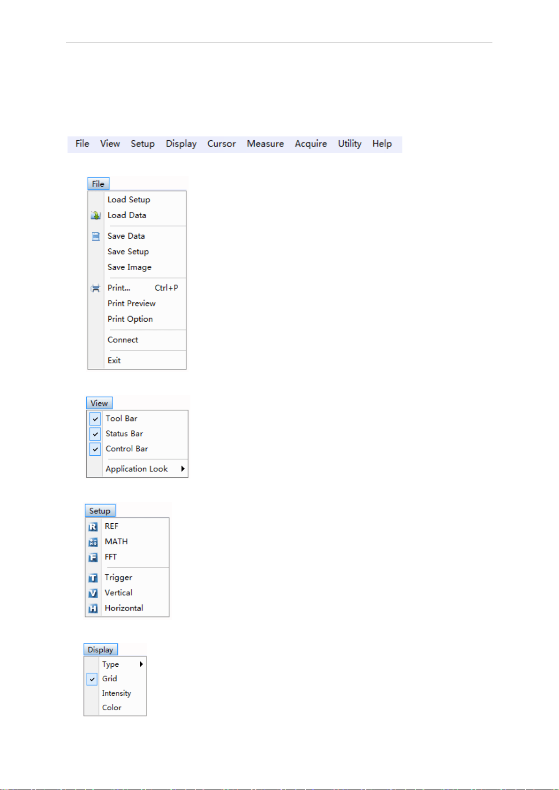The image size is (559, 790).
Task: Click the highlighted View header button
Action: coord(99,403)
